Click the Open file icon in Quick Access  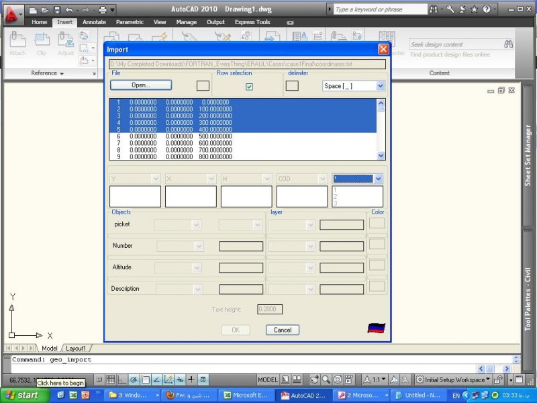click(45, 10)
